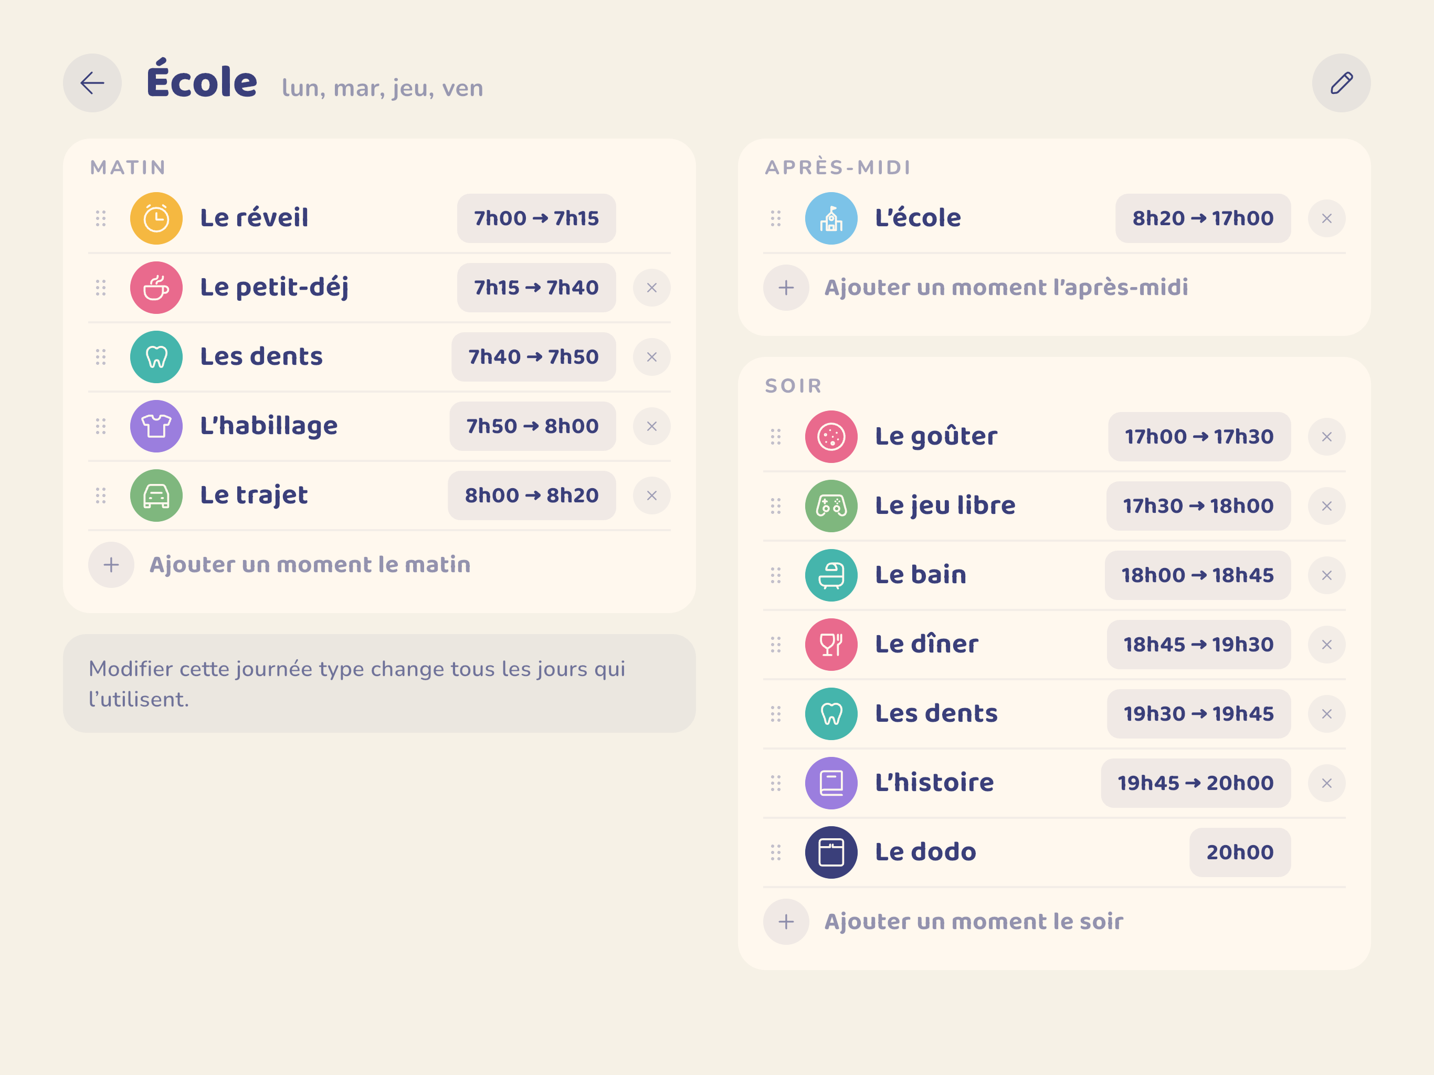Remove Le petit-déj from the morning
1434x1075 pixels.
click(651, 288)
